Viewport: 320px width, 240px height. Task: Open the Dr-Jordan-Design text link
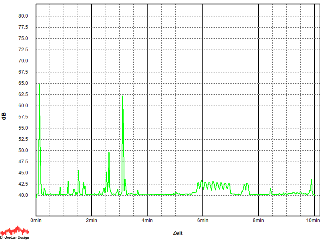[x=14, y=237]
